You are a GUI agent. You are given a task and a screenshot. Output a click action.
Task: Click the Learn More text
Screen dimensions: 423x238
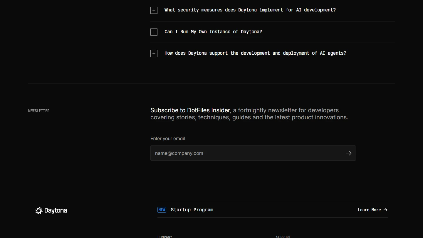pos(369,210)
